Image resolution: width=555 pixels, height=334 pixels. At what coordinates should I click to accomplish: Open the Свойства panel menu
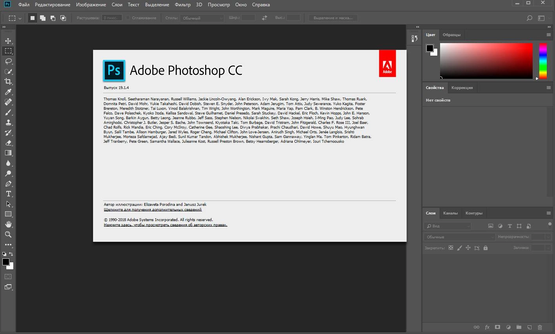tap(549, 87)
